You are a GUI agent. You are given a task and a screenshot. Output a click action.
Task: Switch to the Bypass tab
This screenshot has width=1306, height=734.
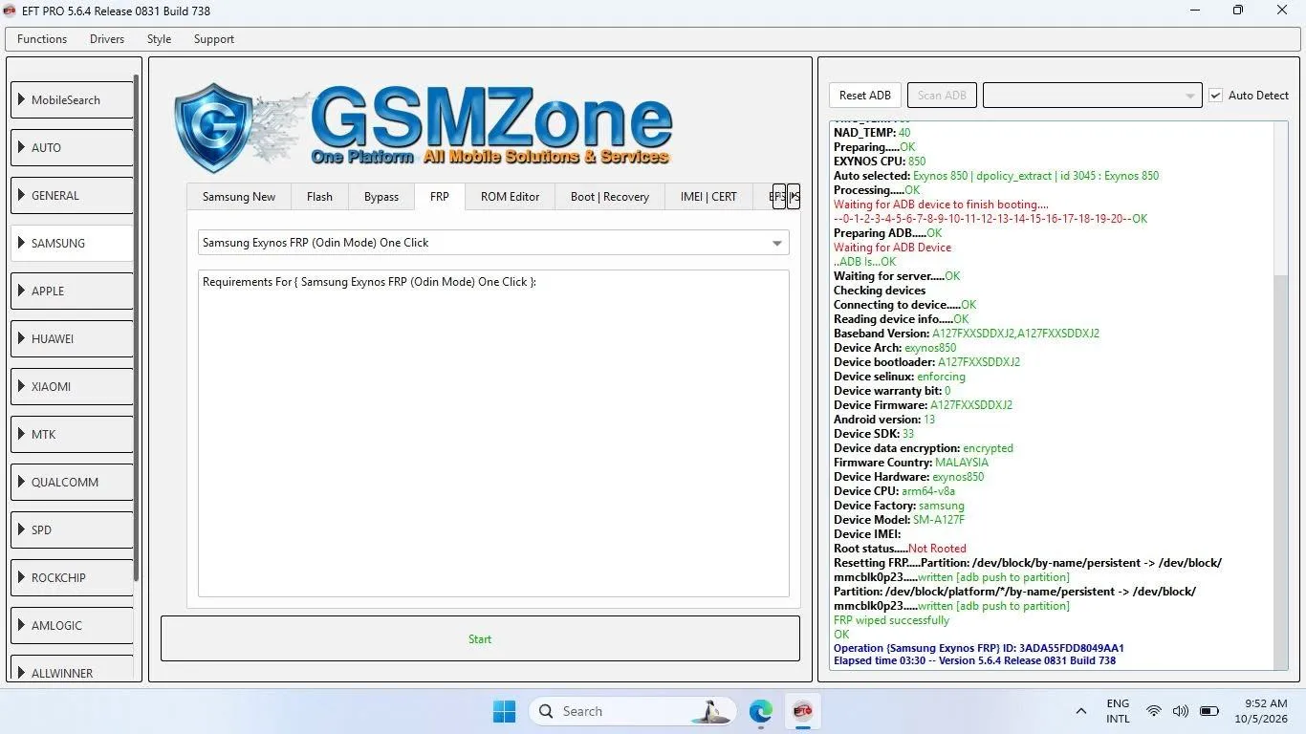(x=381, y=197)
